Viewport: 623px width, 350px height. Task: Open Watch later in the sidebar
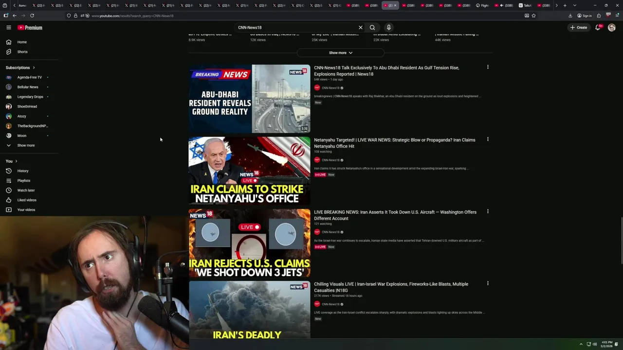tap(26, 191)
